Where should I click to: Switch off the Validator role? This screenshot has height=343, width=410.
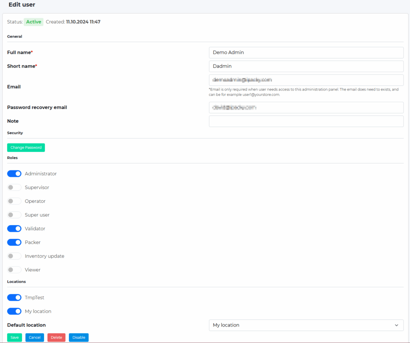tap(14, 228)
